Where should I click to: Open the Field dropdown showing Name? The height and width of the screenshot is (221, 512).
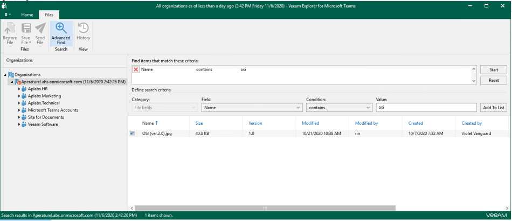click(252, 108)
